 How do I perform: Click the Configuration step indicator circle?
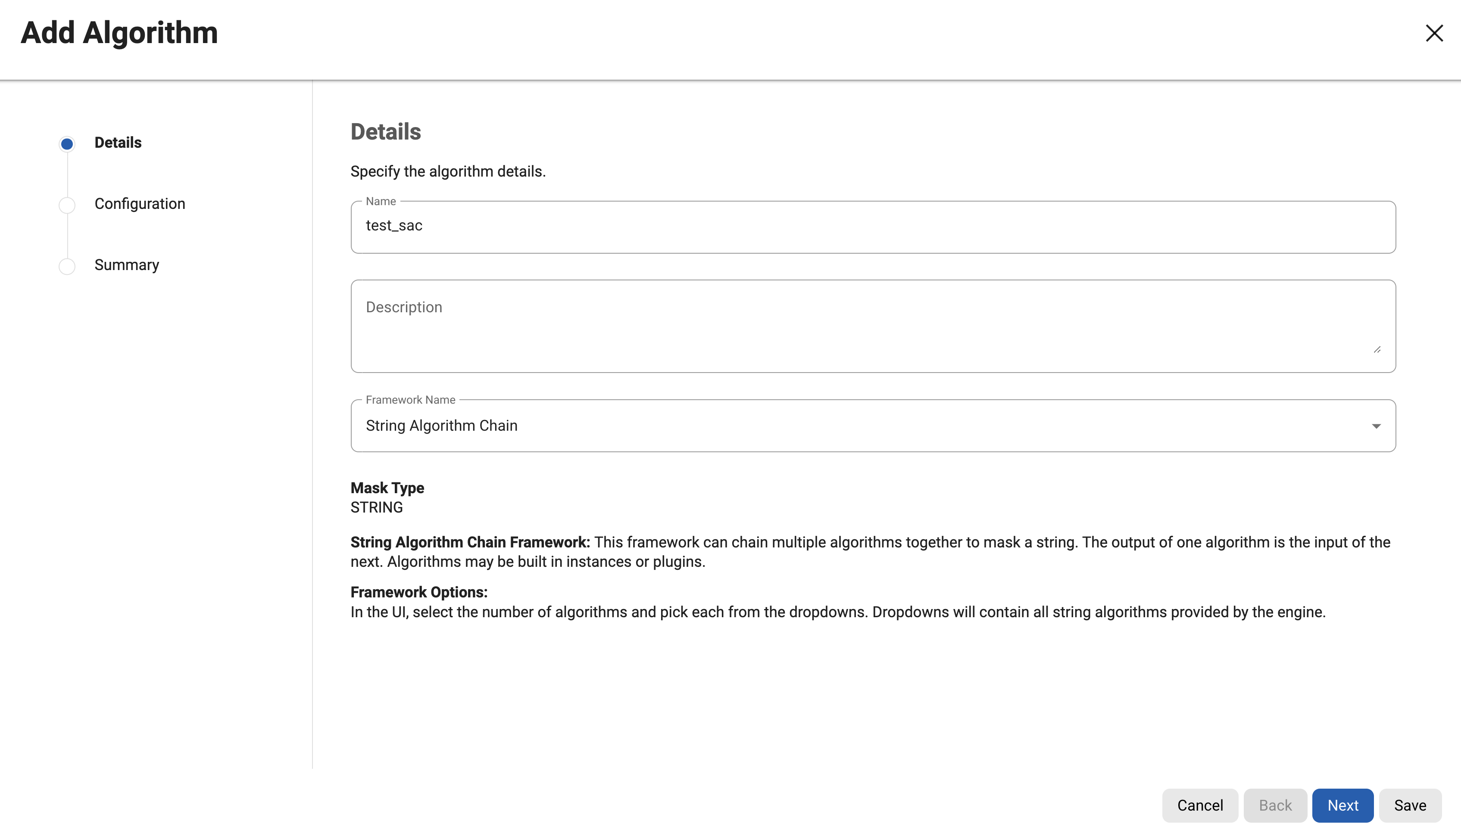coord(67,205)
